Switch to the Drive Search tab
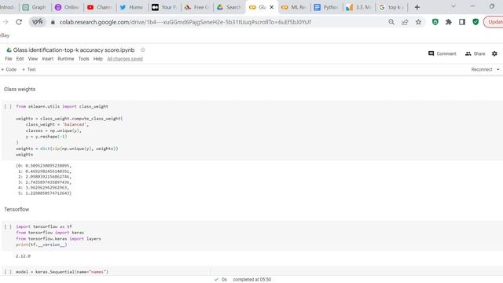 click(229, 7)
